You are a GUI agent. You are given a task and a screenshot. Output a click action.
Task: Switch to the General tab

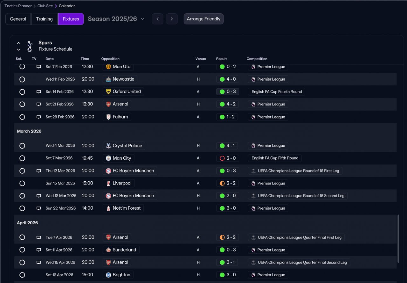(18, 19)
